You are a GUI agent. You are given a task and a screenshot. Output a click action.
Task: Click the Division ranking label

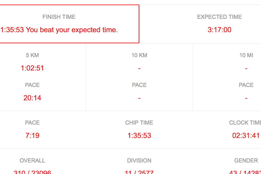coord(139,160)
